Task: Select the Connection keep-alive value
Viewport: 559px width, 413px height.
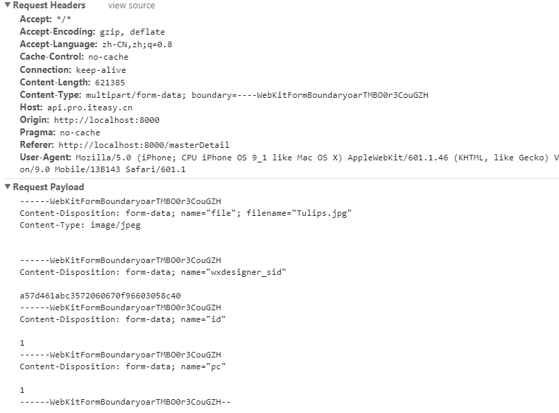Action: 101,70
